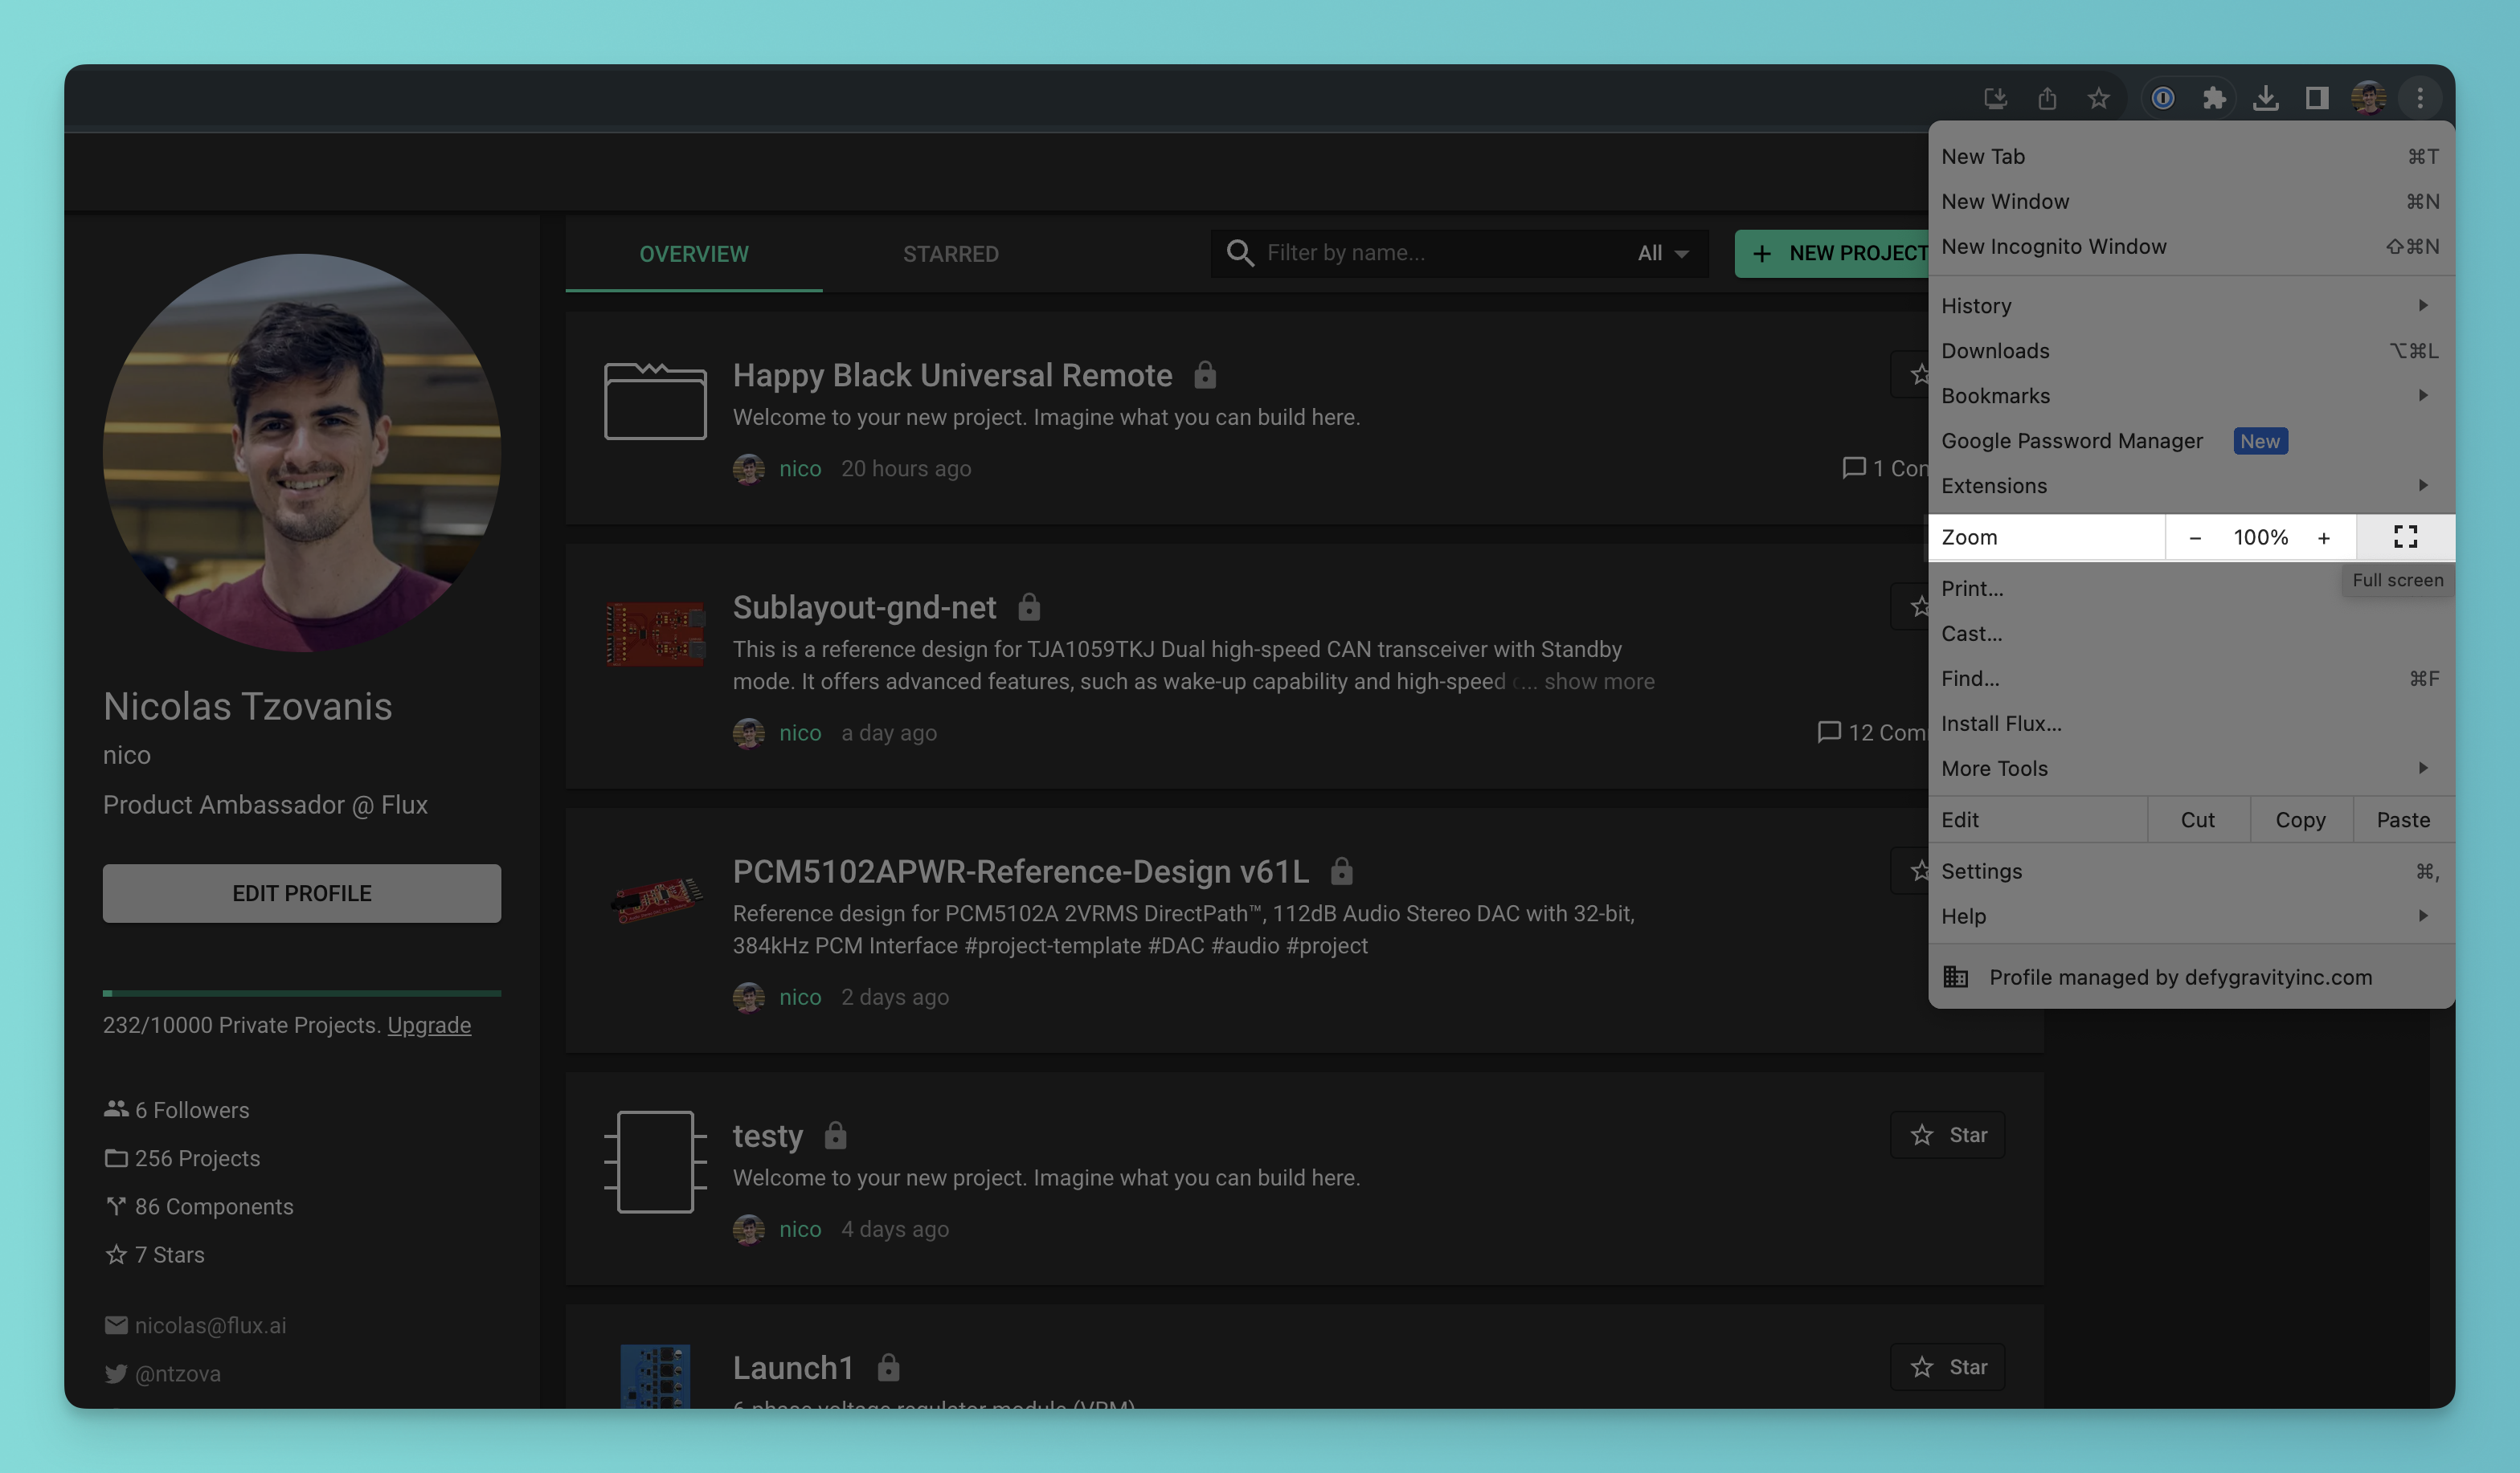Viewport: 2520px width, 1473px height.
Task: Click Cut in the Edit row
Action: 2198,819
